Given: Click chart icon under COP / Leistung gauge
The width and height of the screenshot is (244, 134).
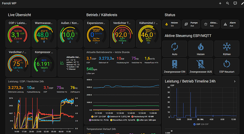Looking at the screenshot, I should pyautogui.click(x=18, y=42).
